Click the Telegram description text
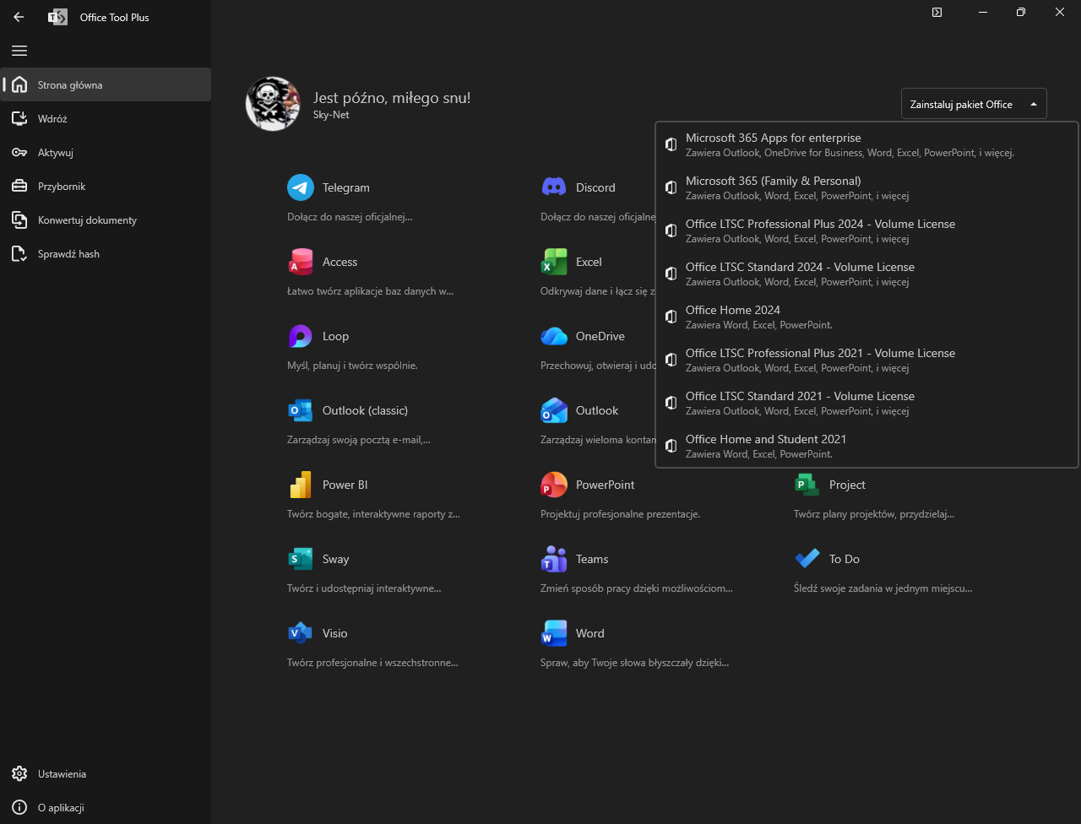 pyautogui.click(x=350, y=217)
